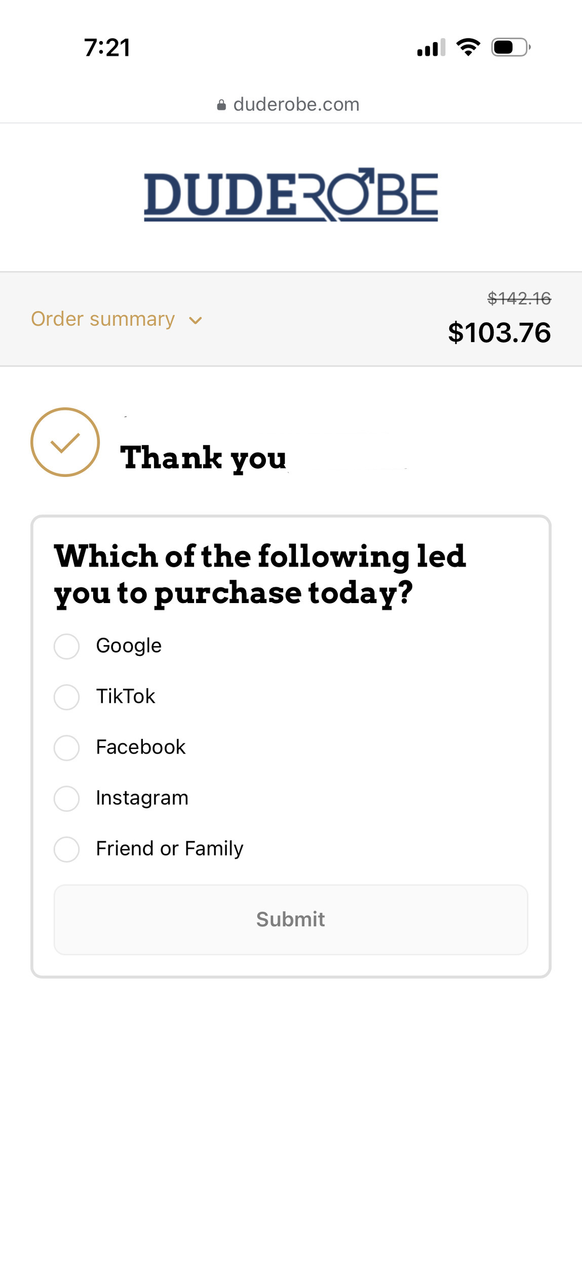Tap the 7:21 clock in status bar
Viewport: 582px width, 1267px height.
(x=107, y=48)
